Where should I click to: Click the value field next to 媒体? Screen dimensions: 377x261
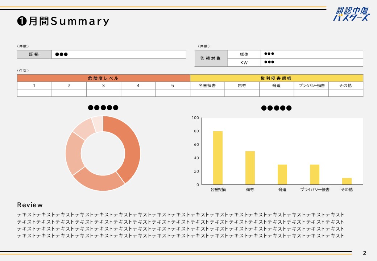click(312, 54)
